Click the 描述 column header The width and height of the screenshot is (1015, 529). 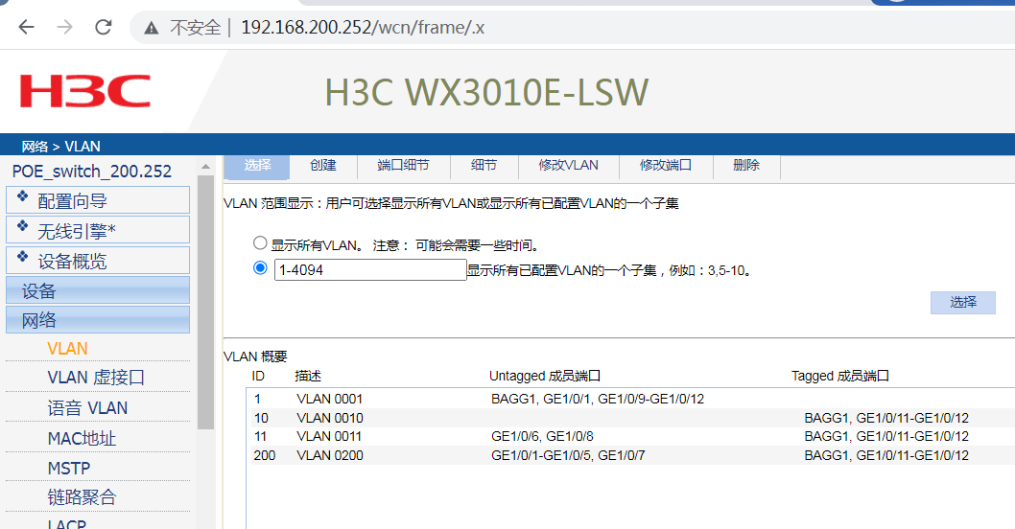[x=308, y=376]
